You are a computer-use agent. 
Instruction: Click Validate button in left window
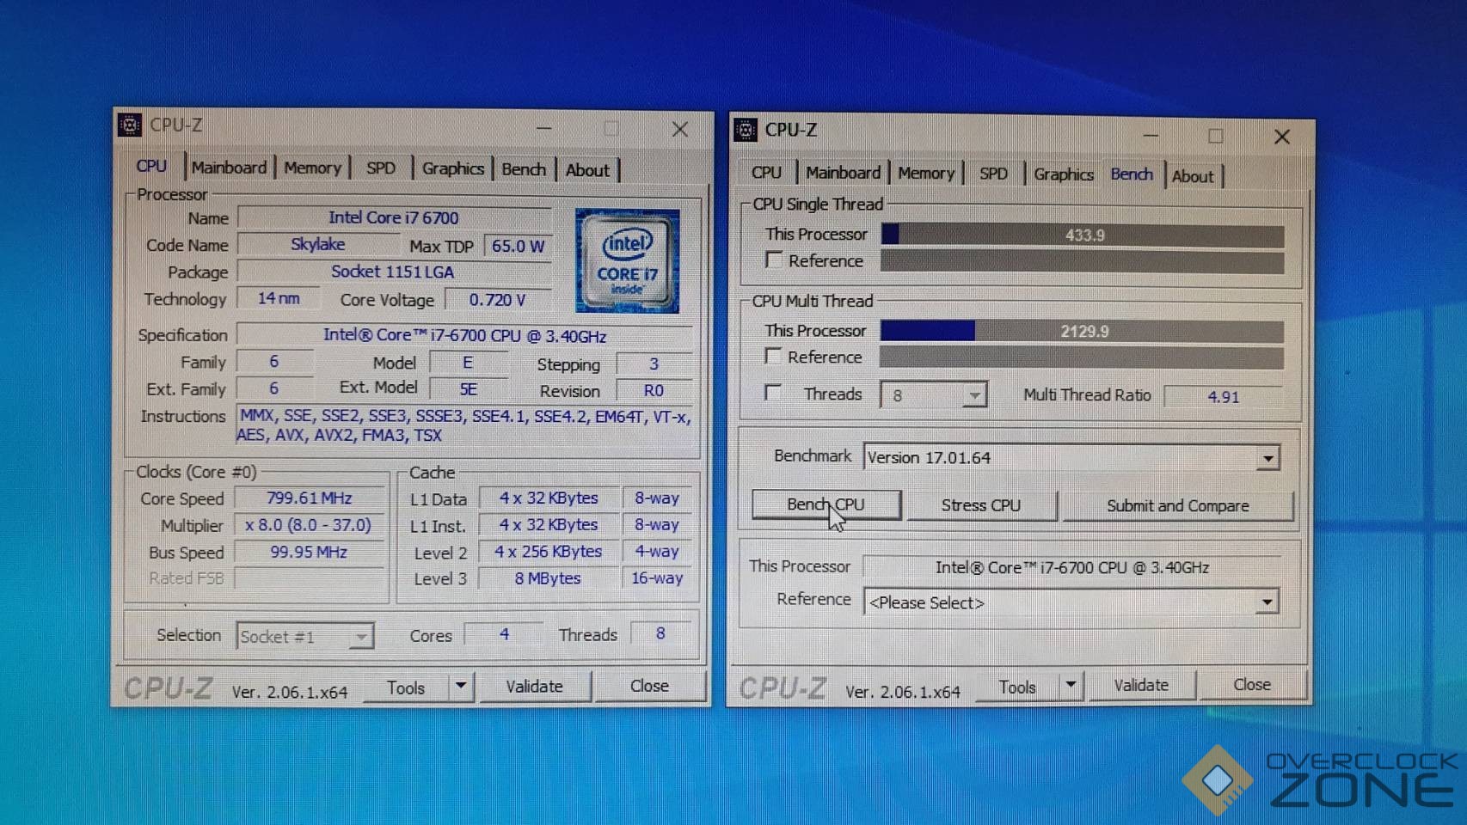(x=534, y=687)
